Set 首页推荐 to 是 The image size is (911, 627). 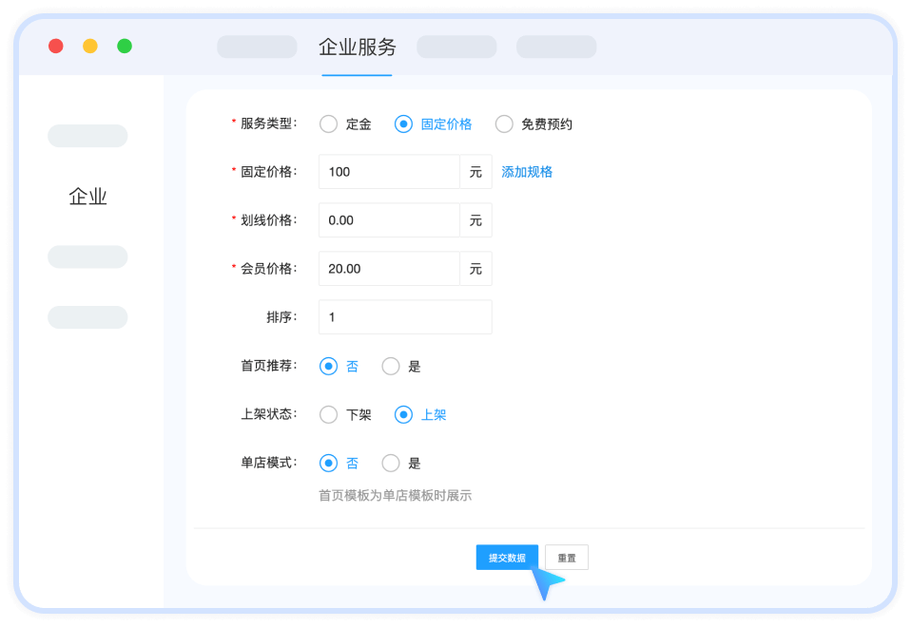tap(390, 366)
